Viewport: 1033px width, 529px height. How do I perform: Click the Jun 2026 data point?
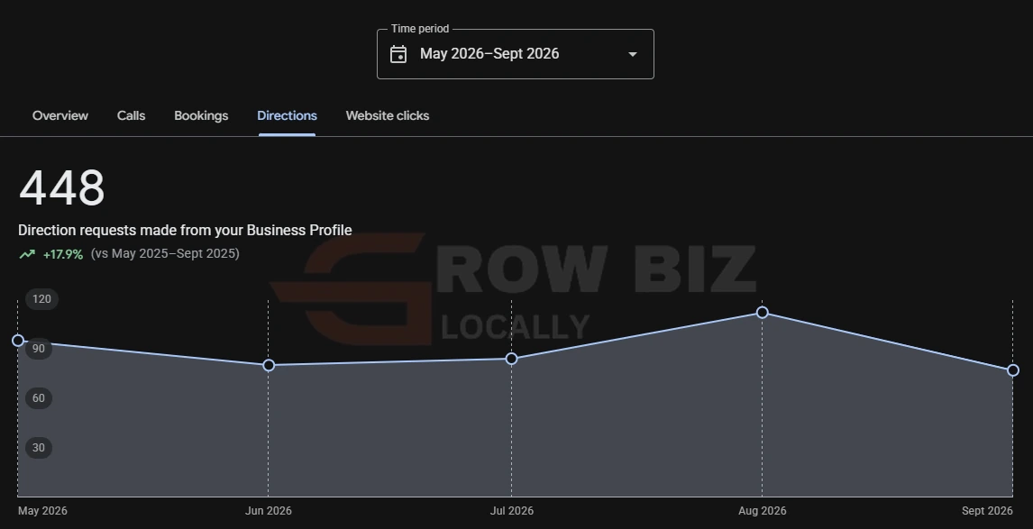tap(269, 365)
